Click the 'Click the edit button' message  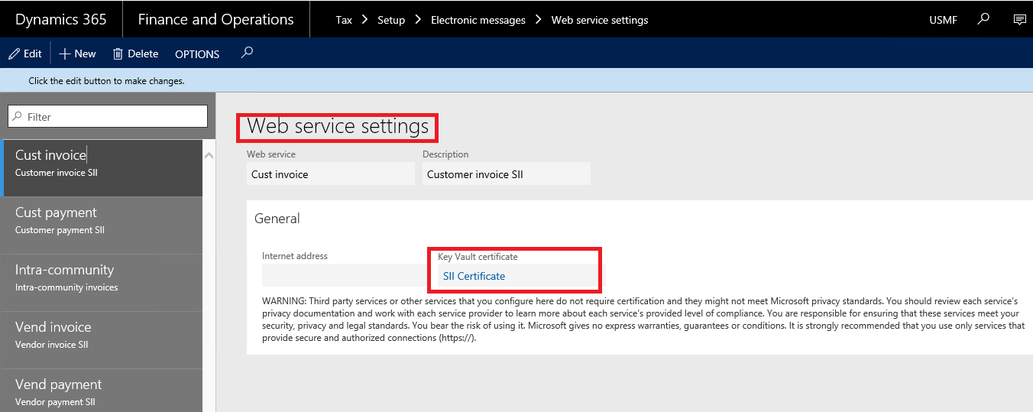pos(106,80)
